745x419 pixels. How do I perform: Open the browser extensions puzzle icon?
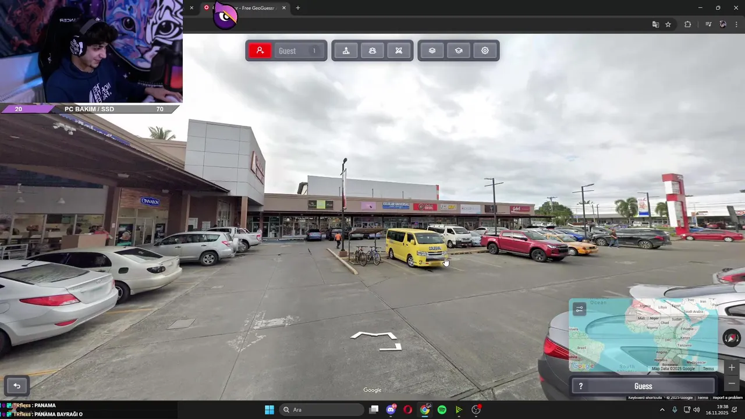coord(687,24)
